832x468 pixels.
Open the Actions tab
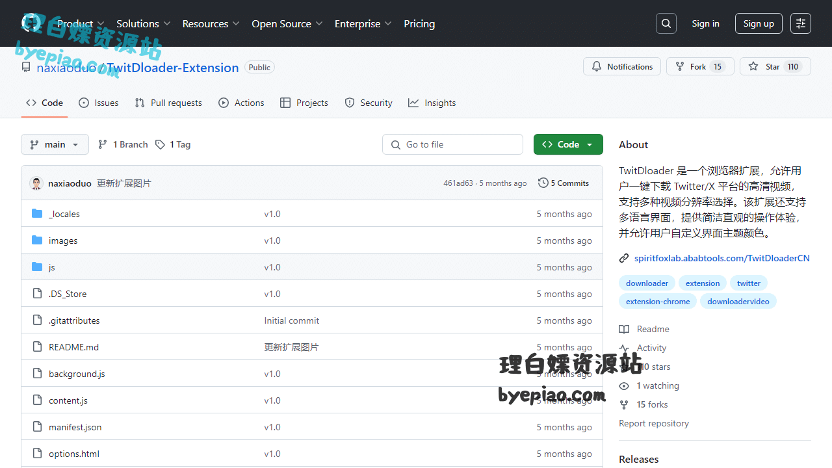(x=241, y=103)
